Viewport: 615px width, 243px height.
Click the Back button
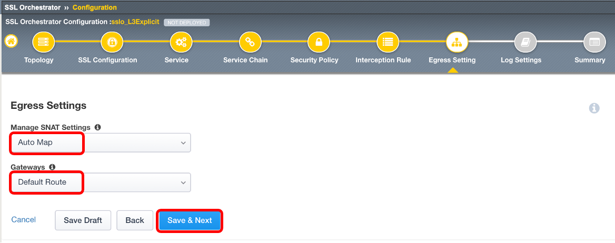tap(135, 220)
